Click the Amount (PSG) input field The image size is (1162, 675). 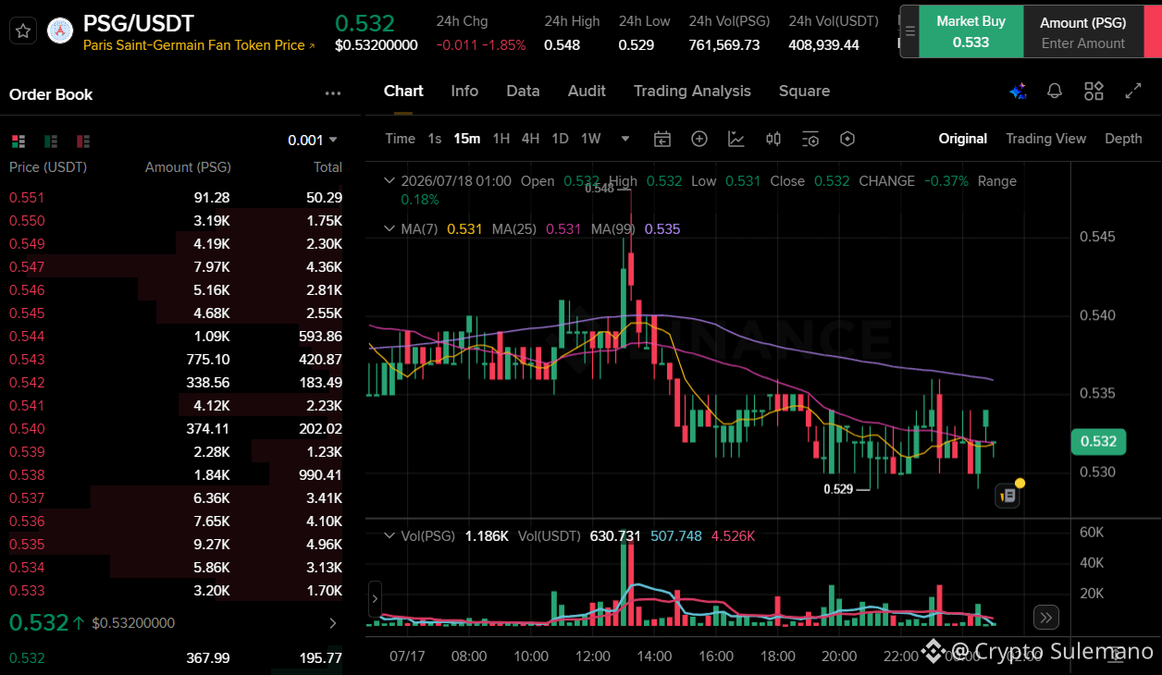pyautogui.click(x=1082, y=31)
